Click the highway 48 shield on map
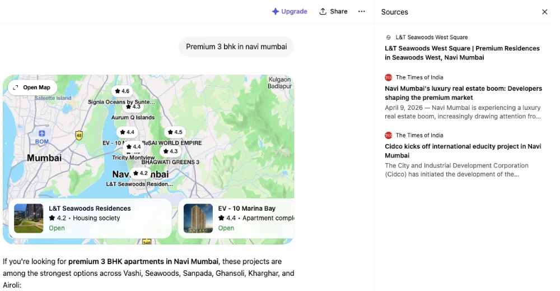 tap(79, 135)
